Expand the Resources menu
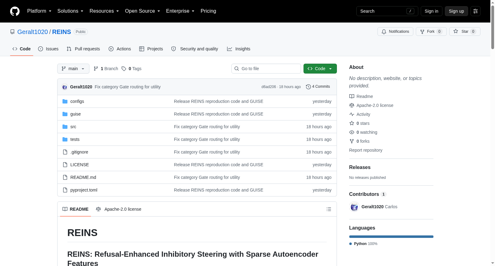 104,11
